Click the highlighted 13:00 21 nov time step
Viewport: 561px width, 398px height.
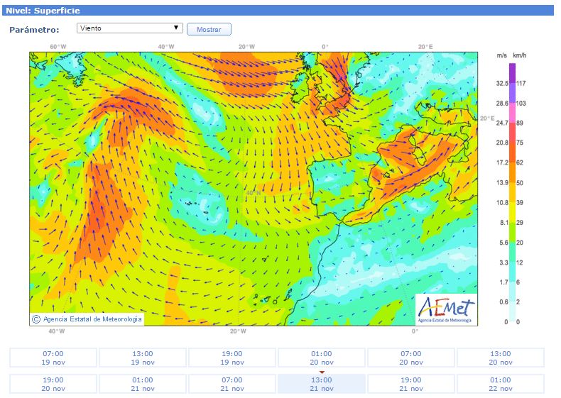pos(322,384)
